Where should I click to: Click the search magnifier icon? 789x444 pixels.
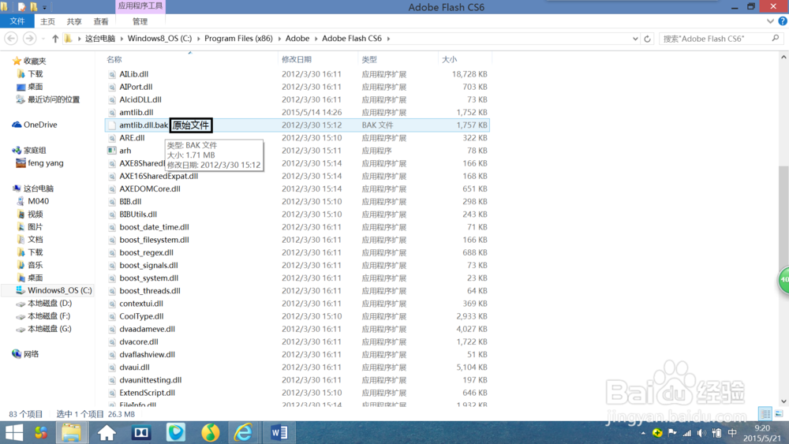(776, 38)
